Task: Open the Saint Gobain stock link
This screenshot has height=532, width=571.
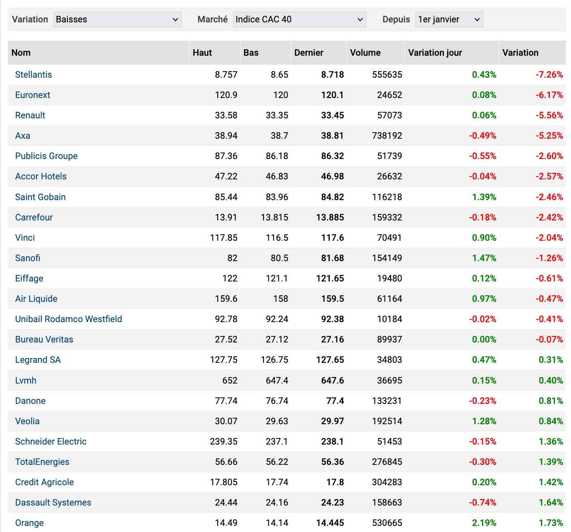Action: point(40,197)
